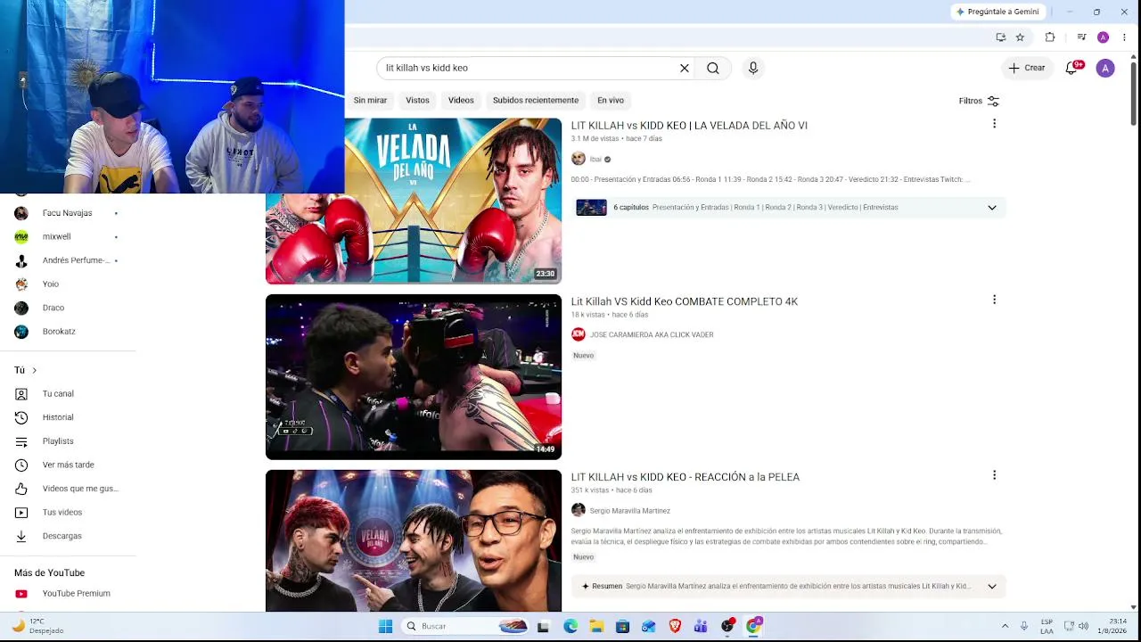Open File Explorer from the taskbar
Screen dimensions: 1141x642
pos(596,626)
